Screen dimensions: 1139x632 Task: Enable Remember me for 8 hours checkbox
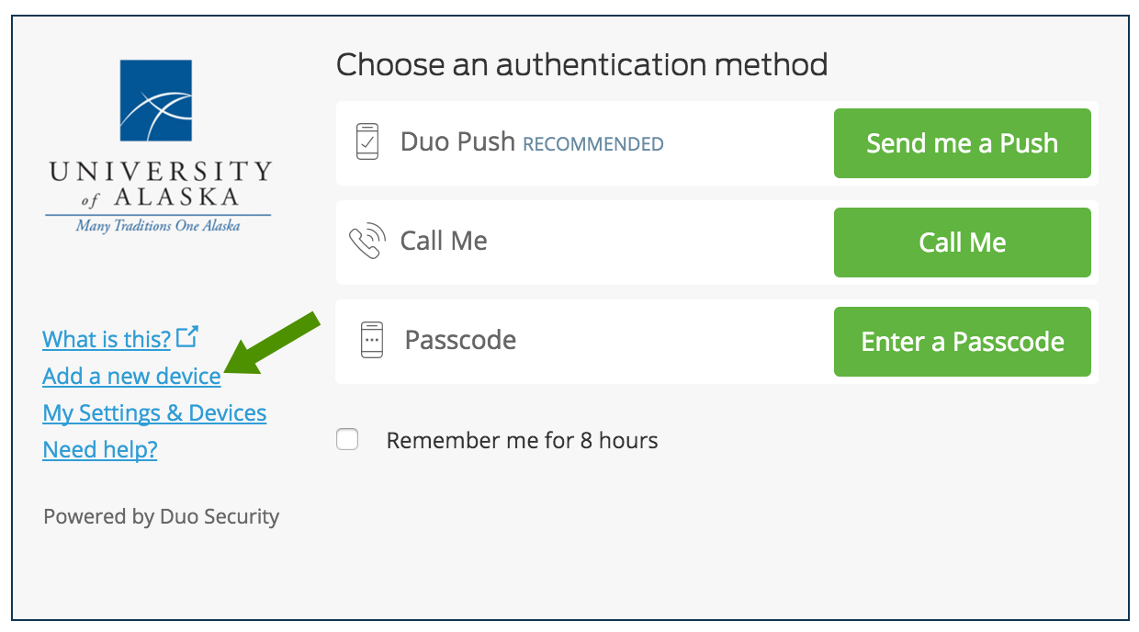pyautogui.click(x=347, y=440)
